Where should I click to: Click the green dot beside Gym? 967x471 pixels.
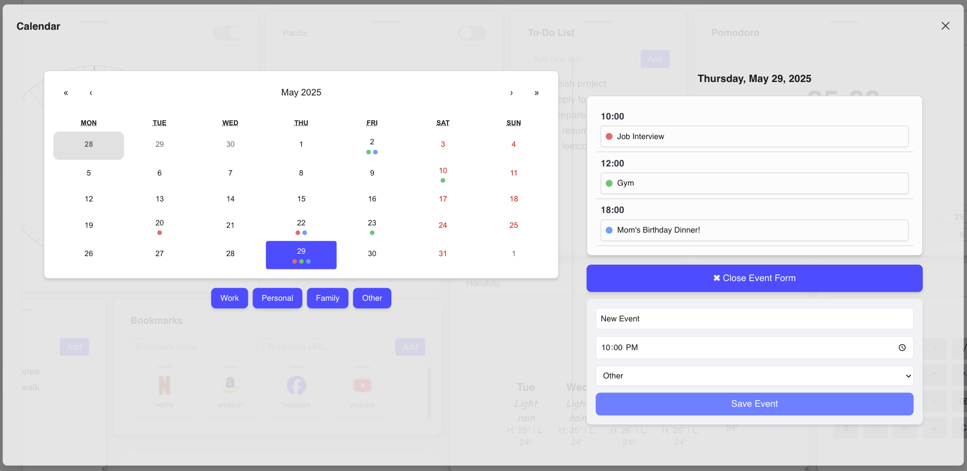[x=609, y=183]
